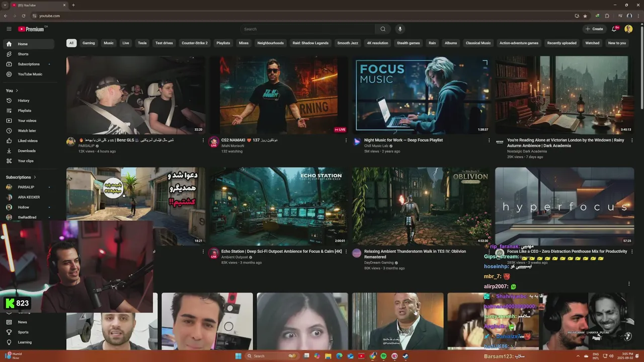The image size is (644, 362).
Task: Select the Live filter chip
Action: click(x=126, y=43)
